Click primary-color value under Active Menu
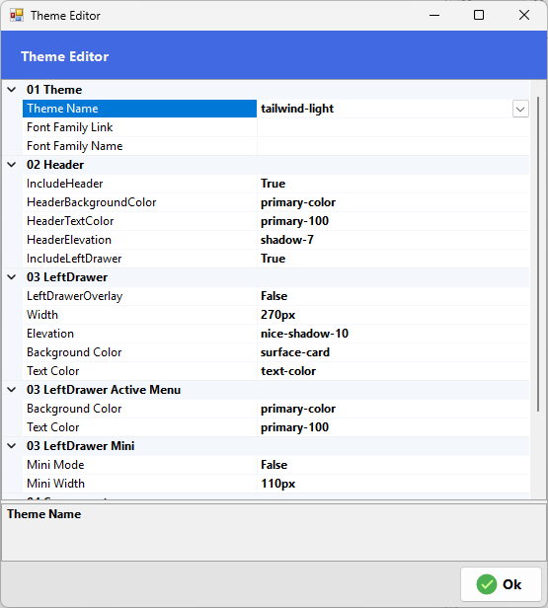 pyautogui.click(x=298, y=409)
